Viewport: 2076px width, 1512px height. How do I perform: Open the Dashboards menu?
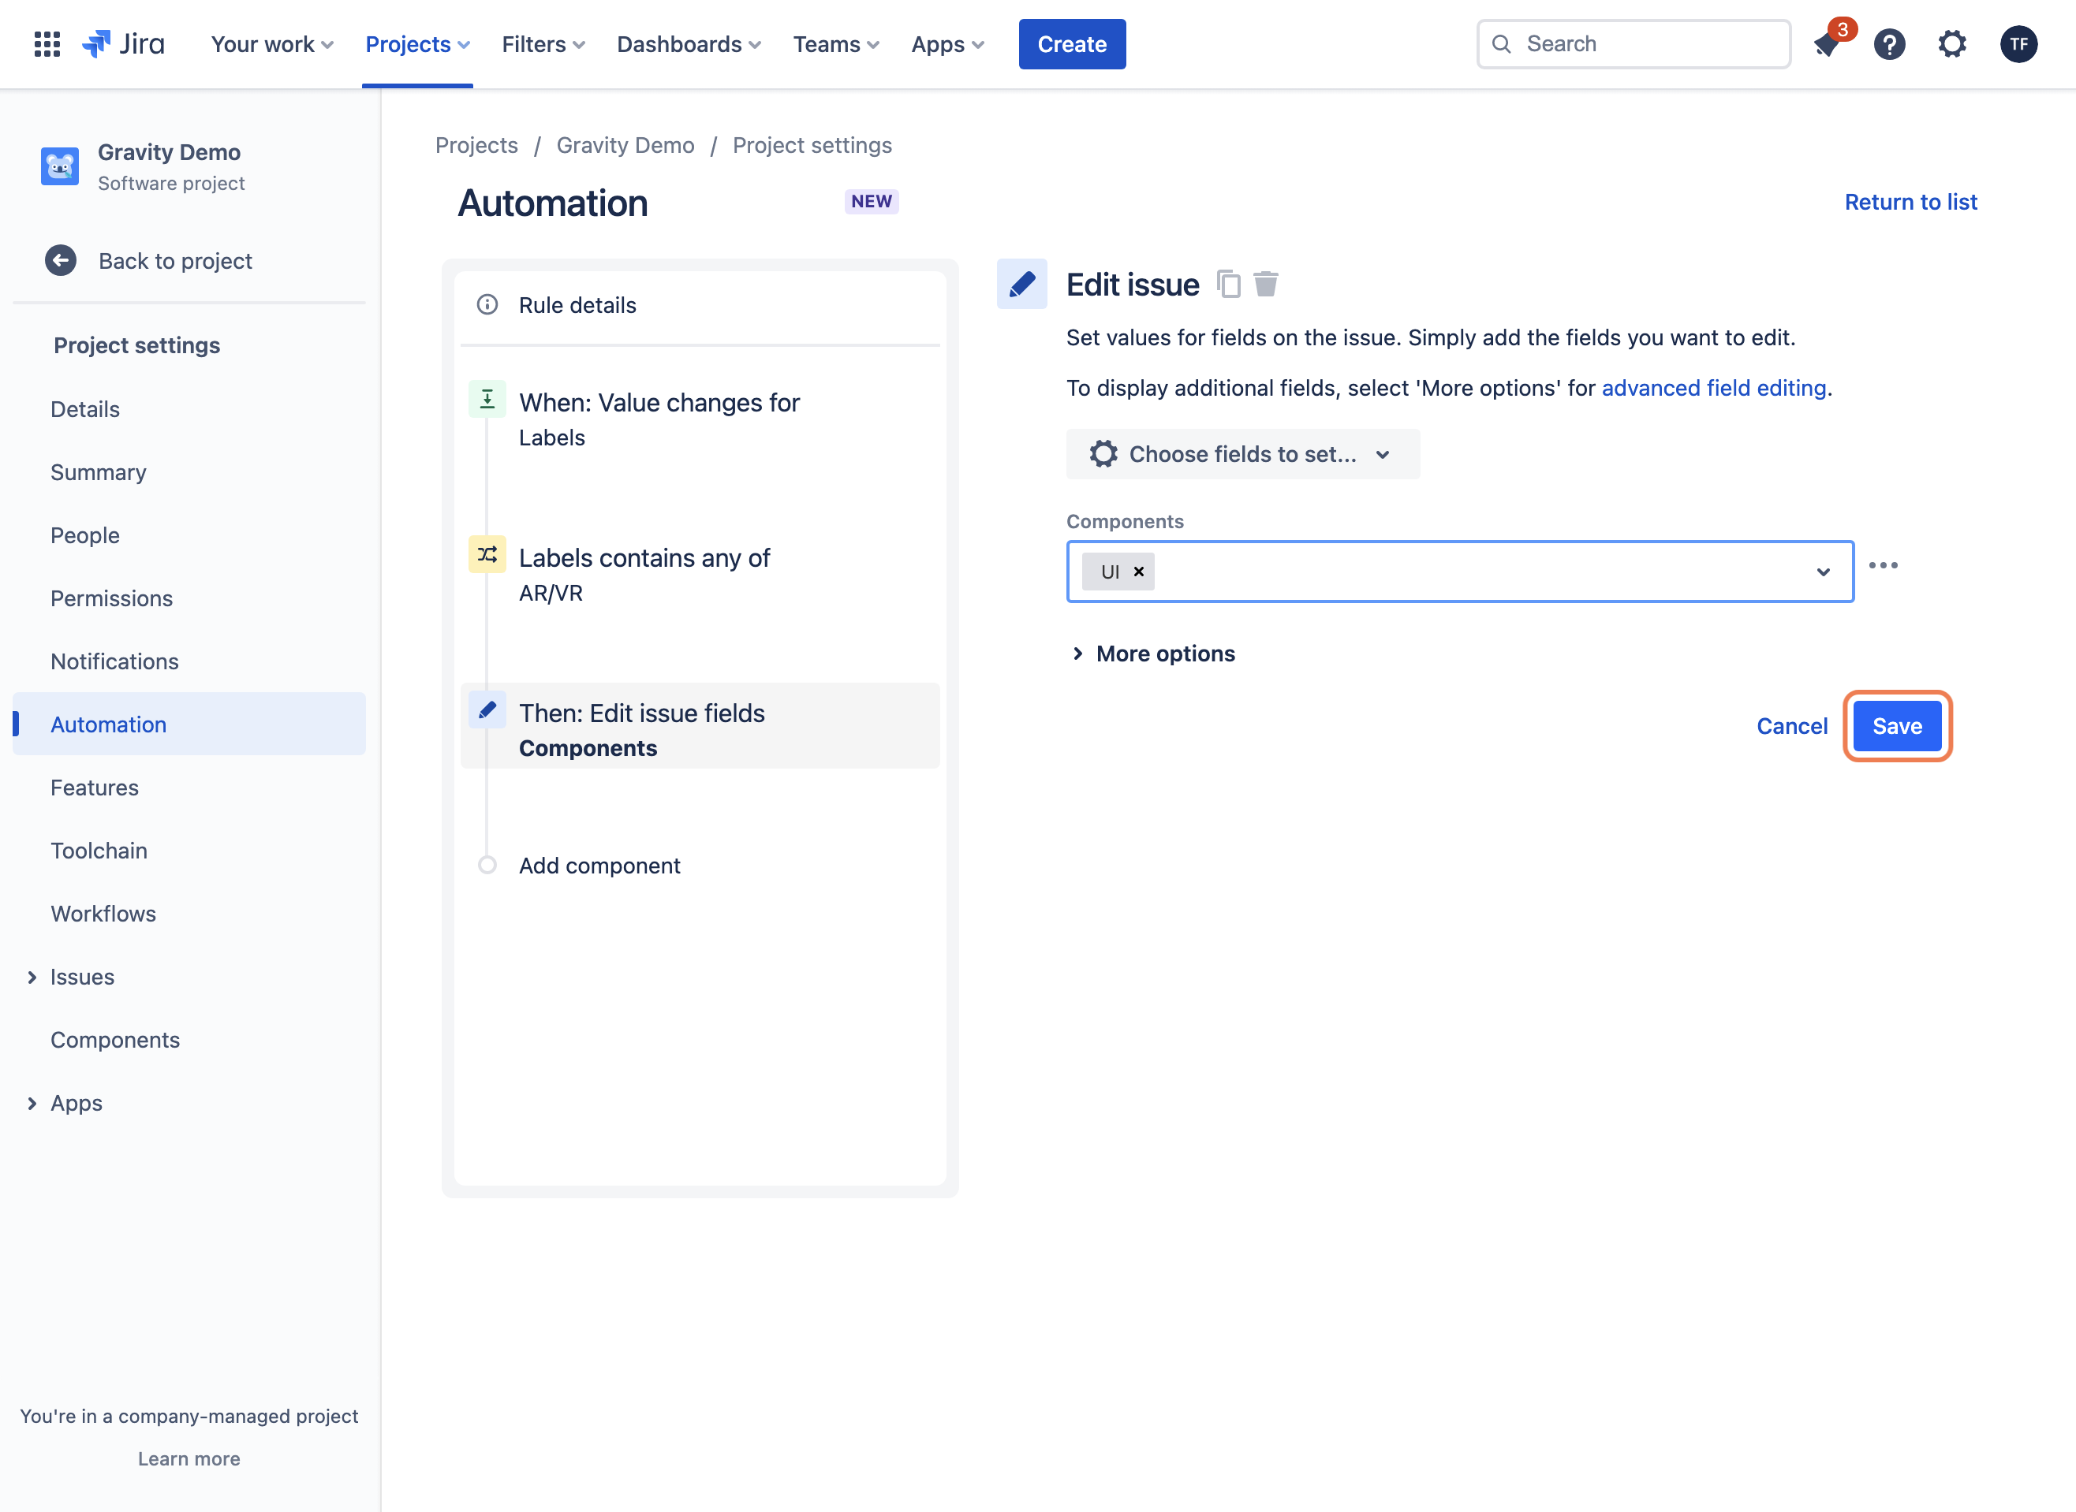click(x=689, y=44)
